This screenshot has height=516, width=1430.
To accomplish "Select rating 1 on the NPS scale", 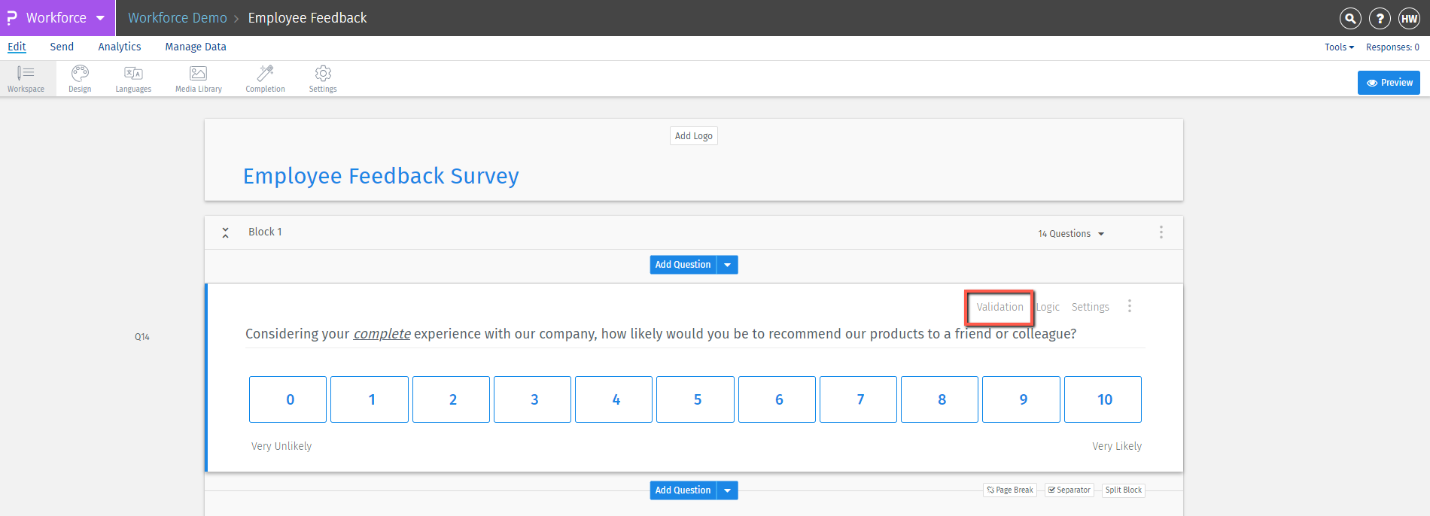I will 370,399.
